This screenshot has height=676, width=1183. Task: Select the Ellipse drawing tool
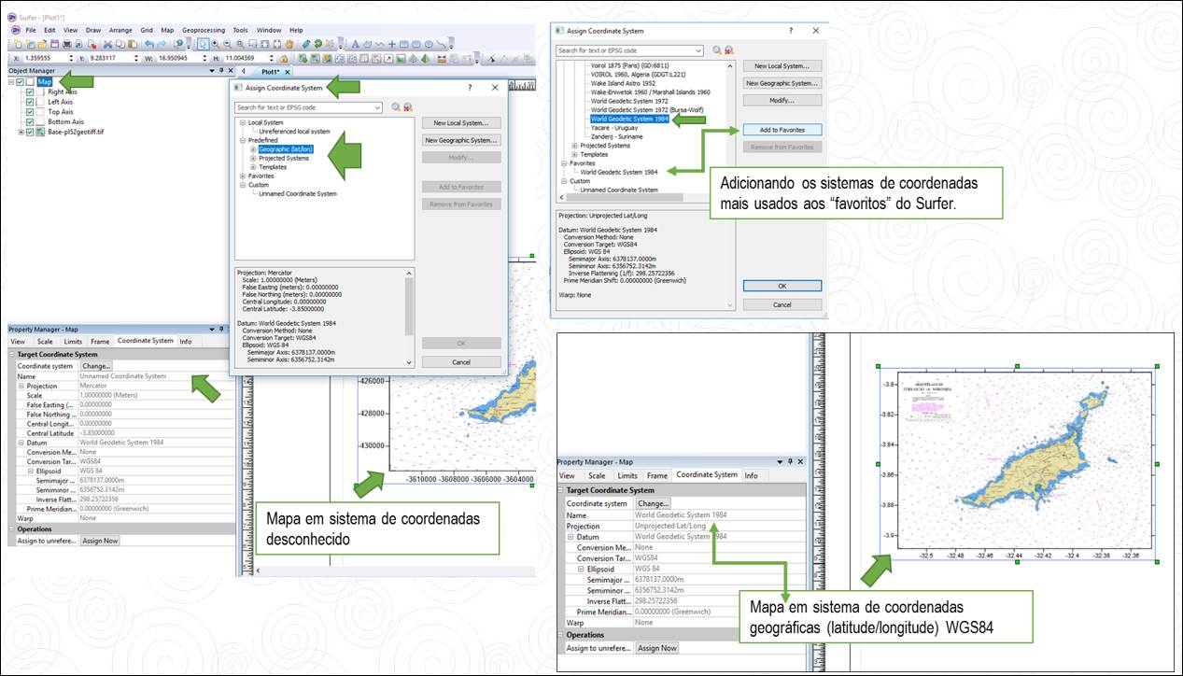pyautogui.click(x=429, y=44)
